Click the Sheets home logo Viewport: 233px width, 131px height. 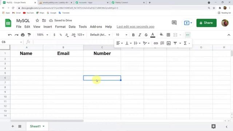[x=8, y=23]
